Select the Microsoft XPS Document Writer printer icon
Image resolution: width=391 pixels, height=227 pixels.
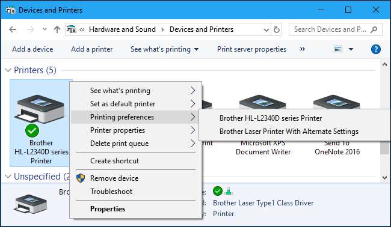(263, 102)
